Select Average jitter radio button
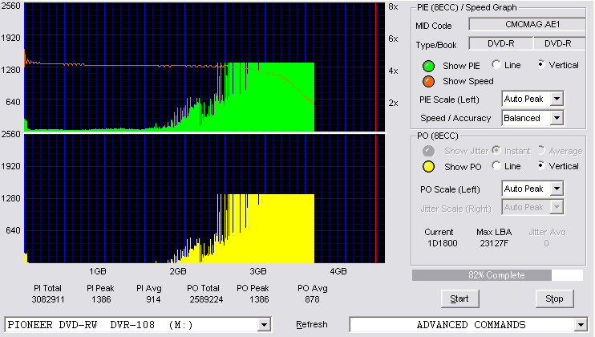595x337 pixels. pyautogui.click(x=541, y=150)
